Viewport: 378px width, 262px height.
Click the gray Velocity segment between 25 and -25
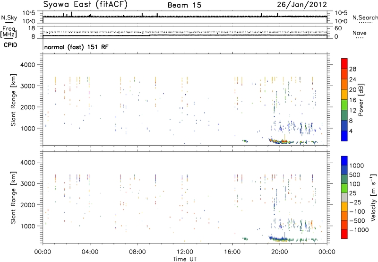click(x=344, y=197)
